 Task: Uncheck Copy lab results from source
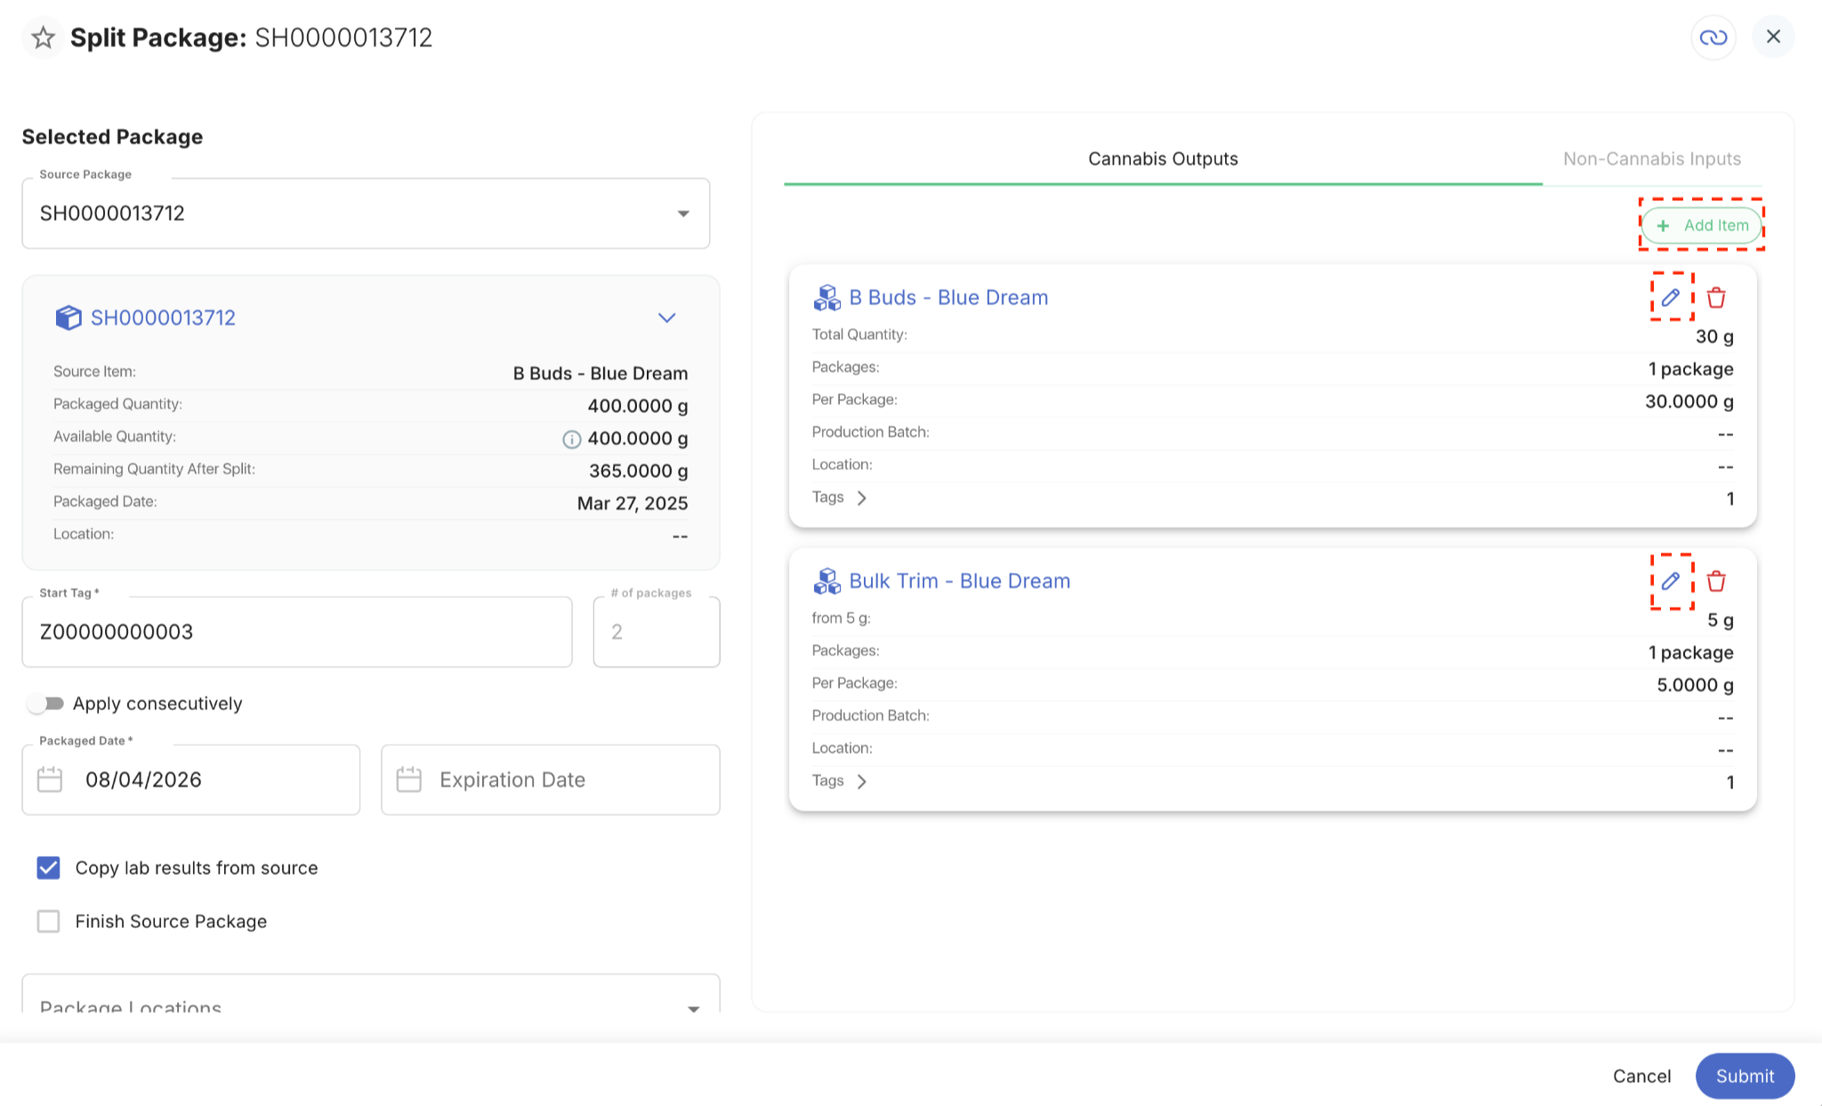[x=48, y=868]
